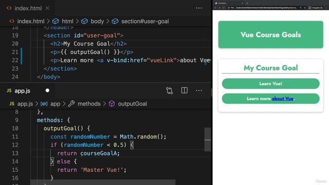Viewport: 329px width, 185px height.
Task: Click line number 12 in app.js
Action: point(15,145)
